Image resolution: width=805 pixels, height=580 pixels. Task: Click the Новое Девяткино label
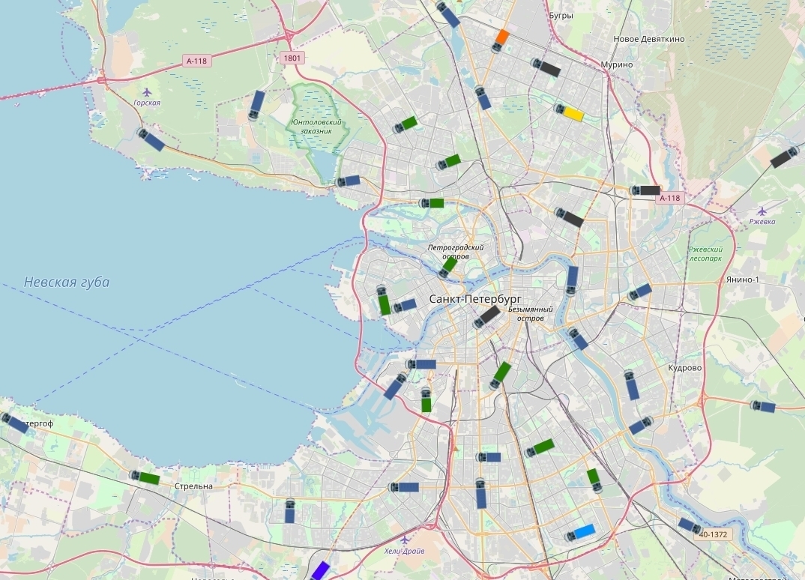(649, 39)
